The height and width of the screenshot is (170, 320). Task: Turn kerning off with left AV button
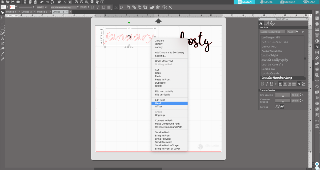(277, 107)
